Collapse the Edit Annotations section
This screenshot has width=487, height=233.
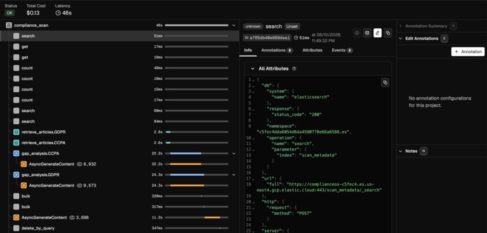coord(401,39)
